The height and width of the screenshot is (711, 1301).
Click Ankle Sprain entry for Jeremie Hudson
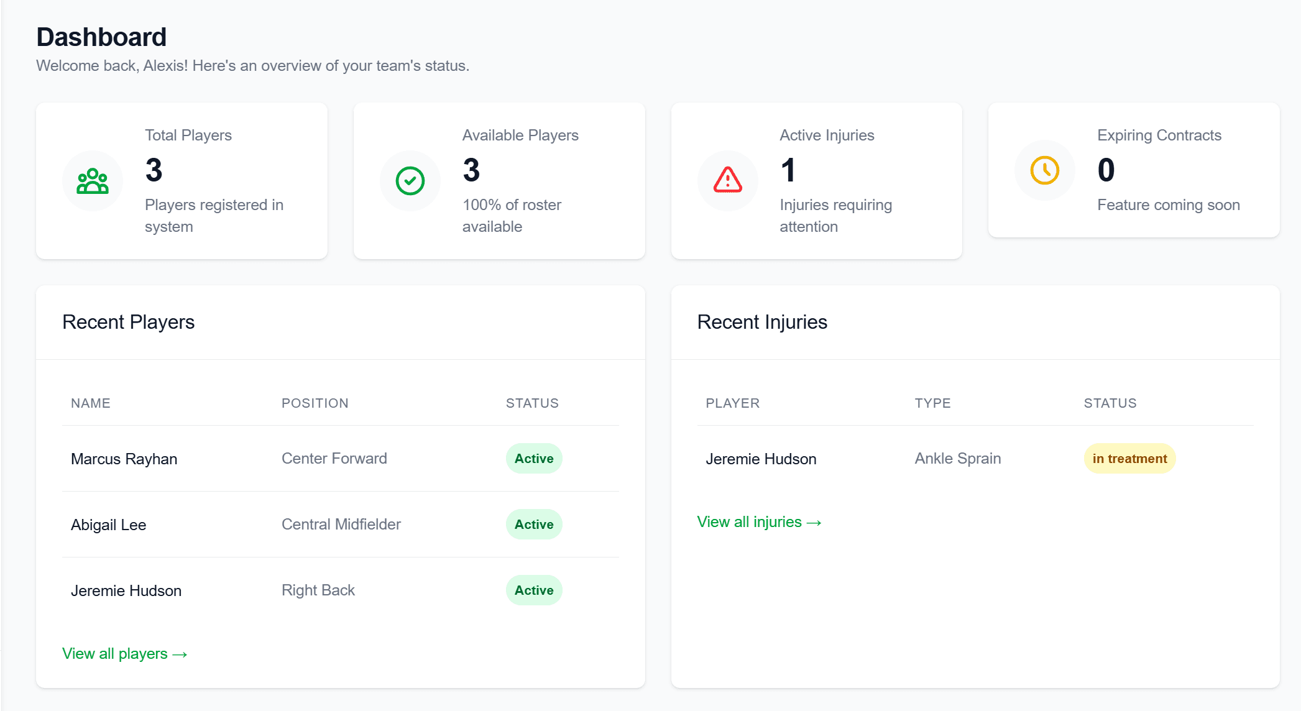(x=957, y=459)
